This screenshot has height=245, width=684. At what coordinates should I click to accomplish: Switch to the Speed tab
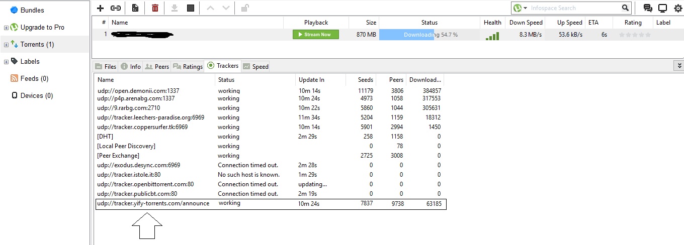pos(255,66)
